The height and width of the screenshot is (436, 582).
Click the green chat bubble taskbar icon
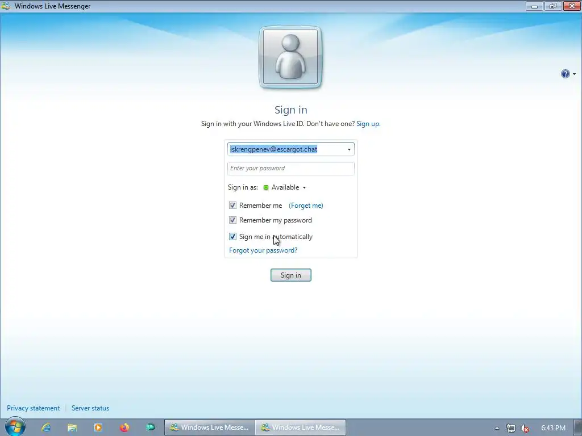click(x=150, y=427)
